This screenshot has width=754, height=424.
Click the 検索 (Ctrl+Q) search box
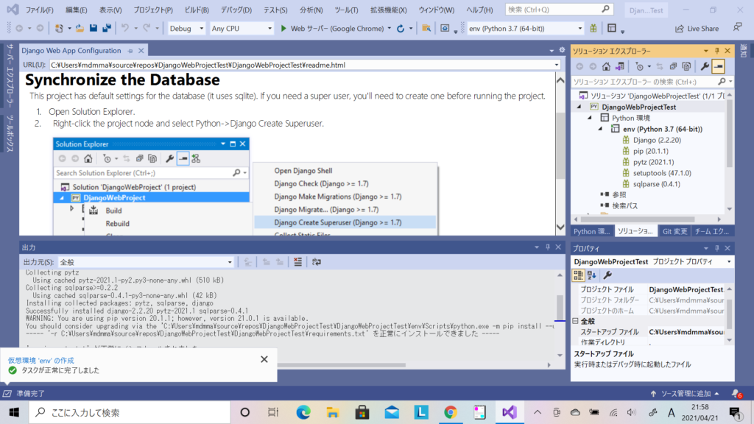[559, 10]
